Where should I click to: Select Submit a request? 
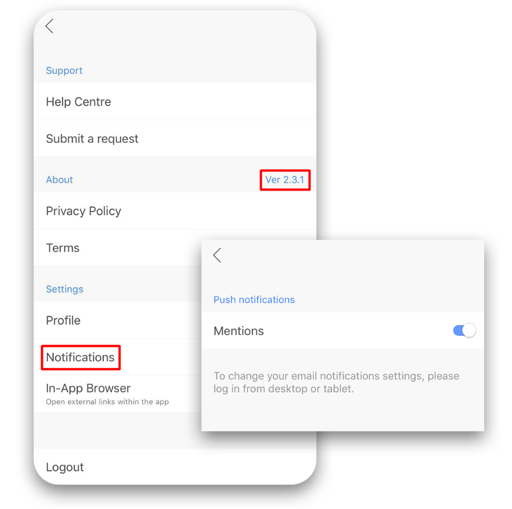tap(175, 138)
